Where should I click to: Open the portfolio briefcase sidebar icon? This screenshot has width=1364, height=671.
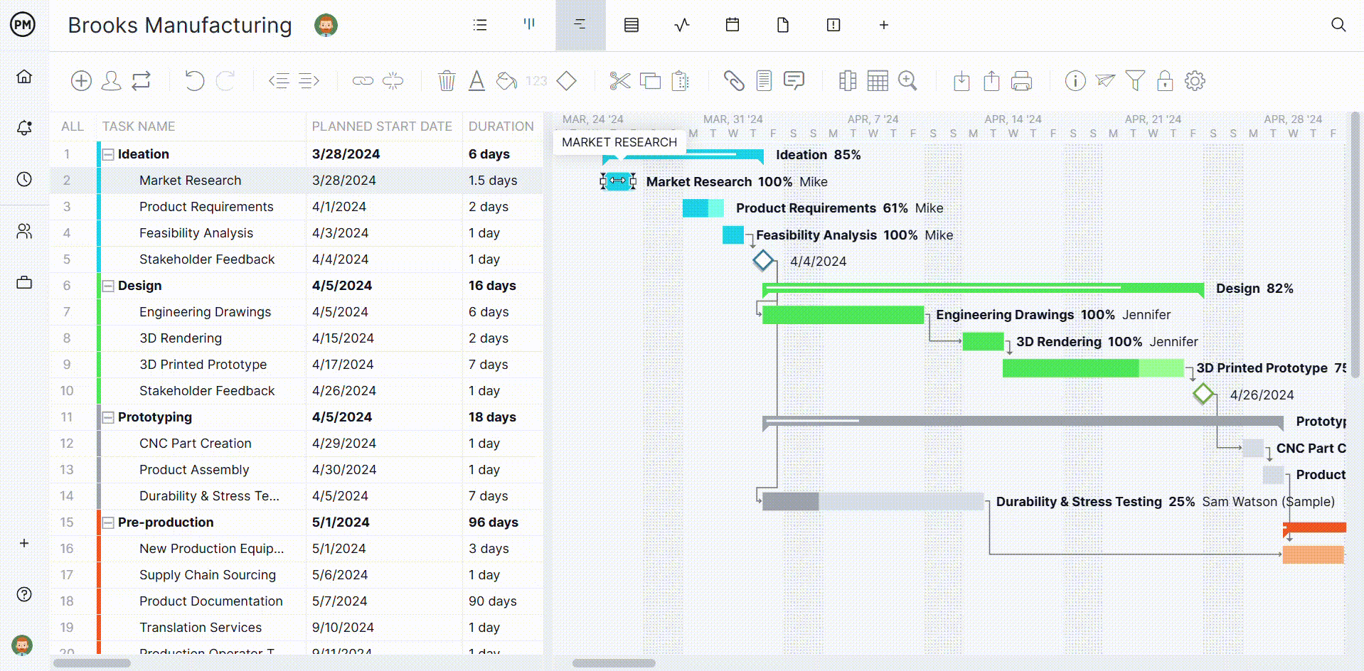point(24,282)
